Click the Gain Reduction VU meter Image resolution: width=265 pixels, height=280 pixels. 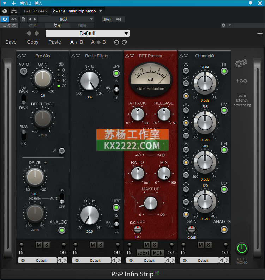pos(150,79)
